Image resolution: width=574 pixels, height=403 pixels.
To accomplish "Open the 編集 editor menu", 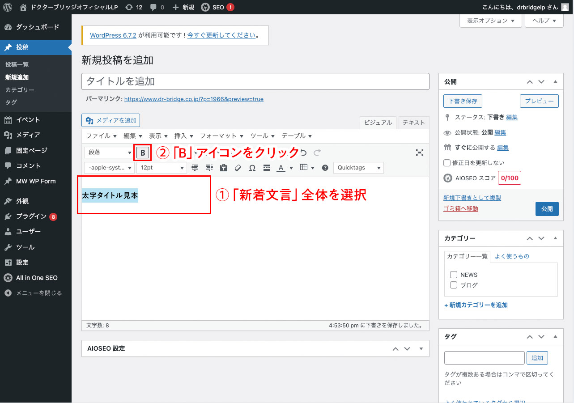I will coord(132,136).
